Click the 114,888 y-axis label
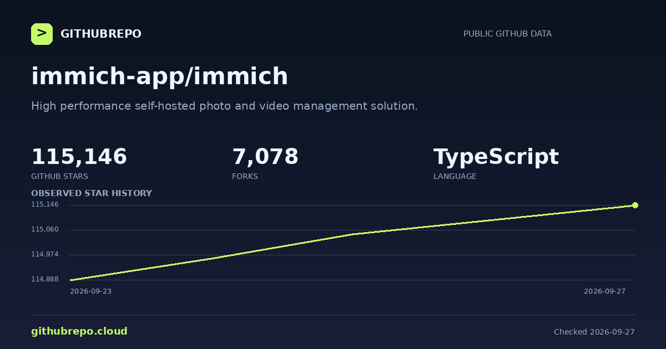 [45, 279]
